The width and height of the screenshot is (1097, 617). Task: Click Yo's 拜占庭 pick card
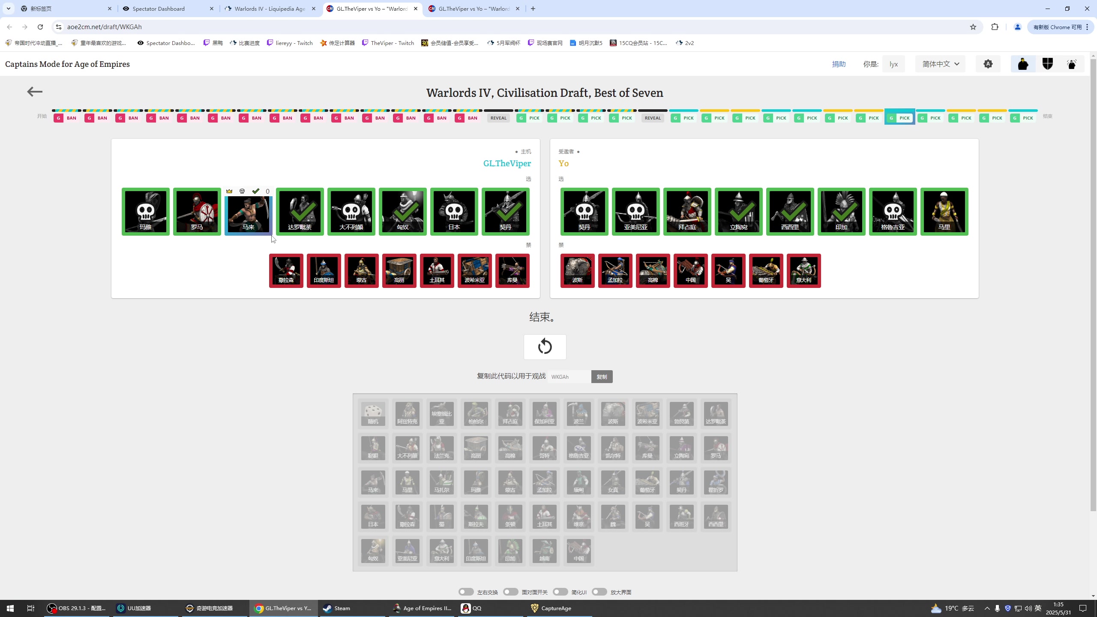click(x=687, y=212)
